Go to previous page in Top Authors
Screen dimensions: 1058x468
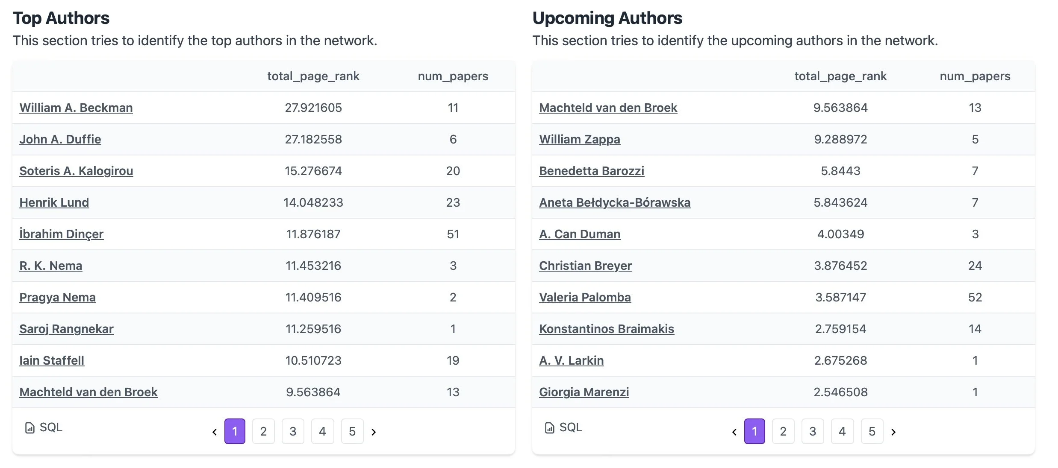click(215, 432)
